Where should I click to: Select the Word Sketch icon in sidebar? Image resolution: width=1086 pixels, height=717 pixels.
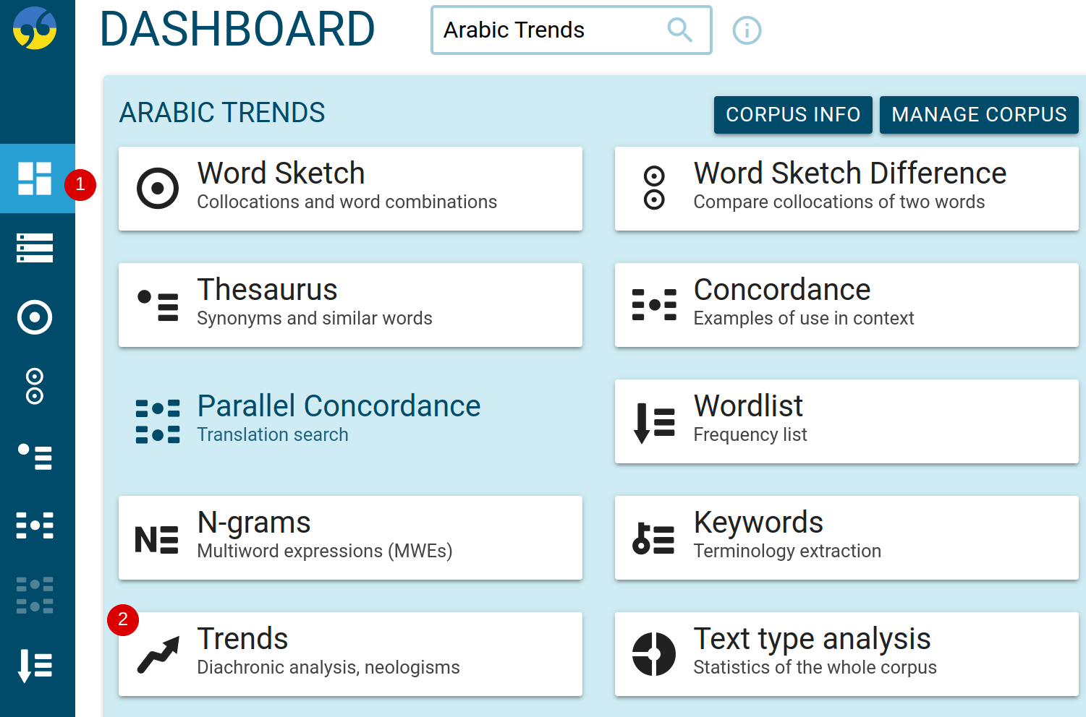[x=35, y=317]
